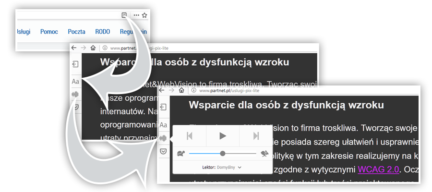Open home page in front browser window
The image size is (432, 192).
pyautogui.click(x=181, y=90)
